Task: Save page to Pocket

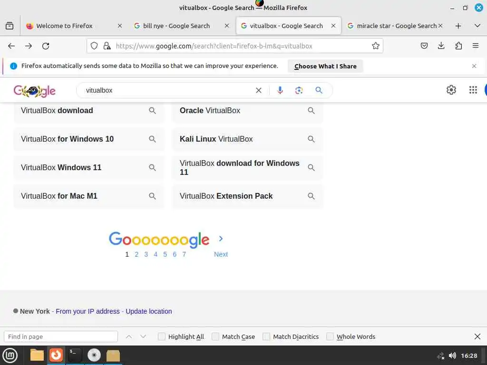Action: [x=424, y=46]
